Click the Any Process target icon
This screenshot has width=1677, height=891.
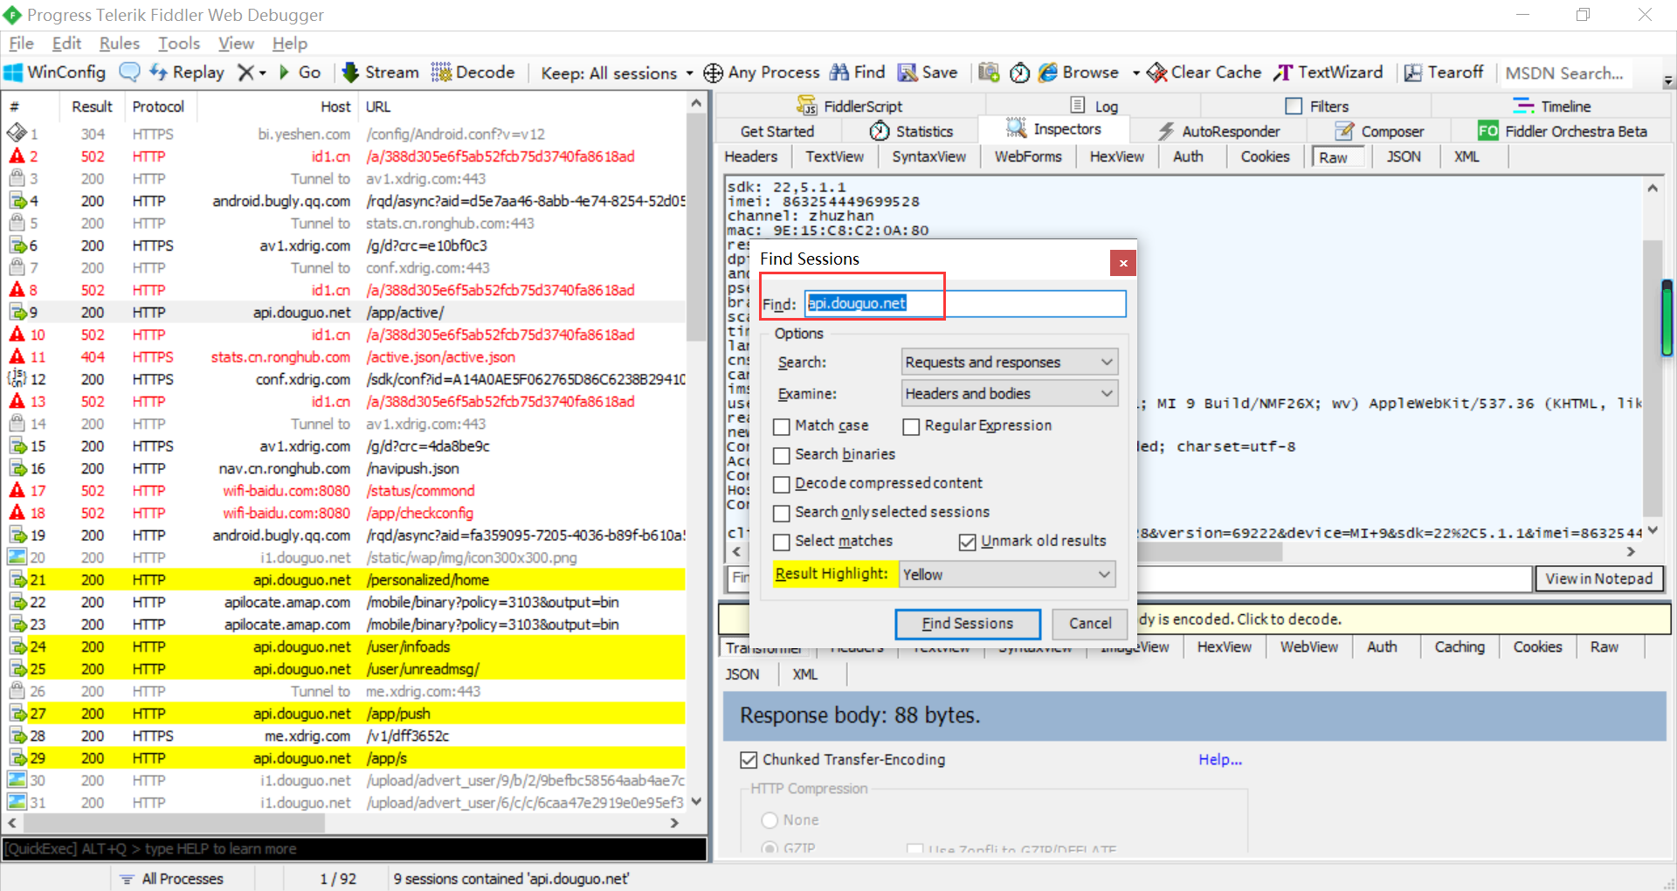click(713, 73)
